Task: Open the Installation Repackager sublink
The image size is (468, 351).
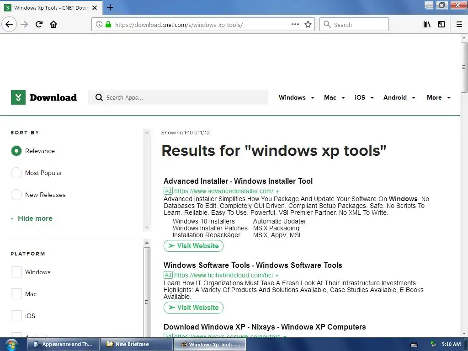Action: point(206,235)
